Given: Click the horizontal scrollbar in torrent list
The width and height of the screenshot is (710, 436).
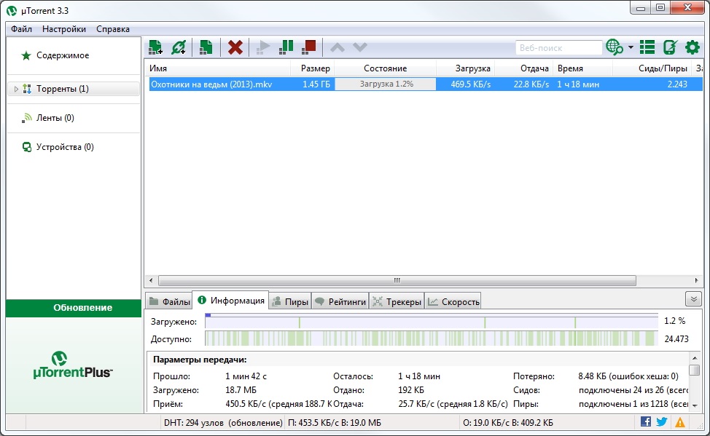Looking at the screenshot, I should [x=397, y=280].
